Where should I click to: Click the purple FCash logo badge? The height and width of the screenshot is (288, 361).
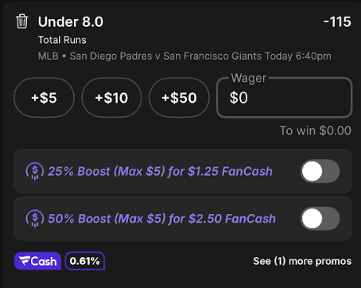pos(37,261)
